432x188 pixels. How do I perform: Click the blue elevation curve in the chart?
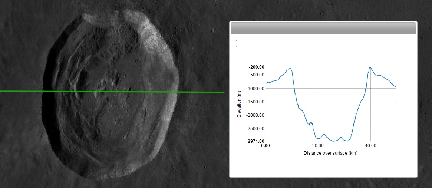click(330, 104)
